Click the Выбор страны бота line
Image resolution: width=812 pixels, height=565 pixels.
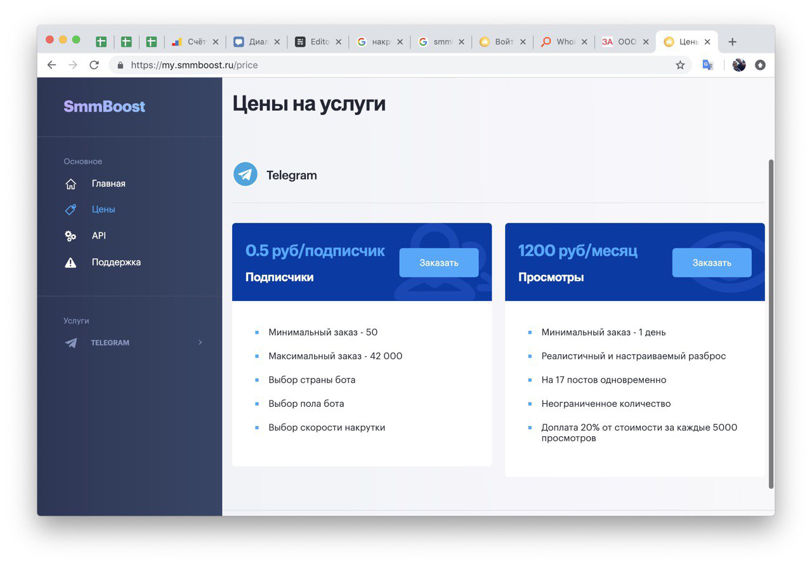pos(312,380)
